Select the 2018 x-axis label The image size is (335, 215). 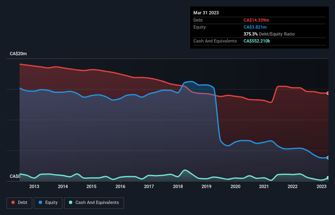pyautogui.click(x=178, y=186)
